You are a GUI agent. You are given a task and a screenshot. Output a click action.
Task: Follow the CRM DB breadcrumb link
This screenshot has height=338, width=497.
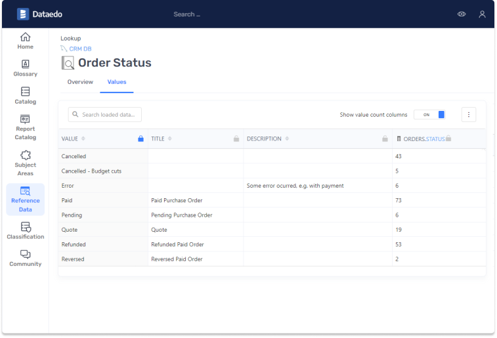pyautogui.click(x=80, y=49)
